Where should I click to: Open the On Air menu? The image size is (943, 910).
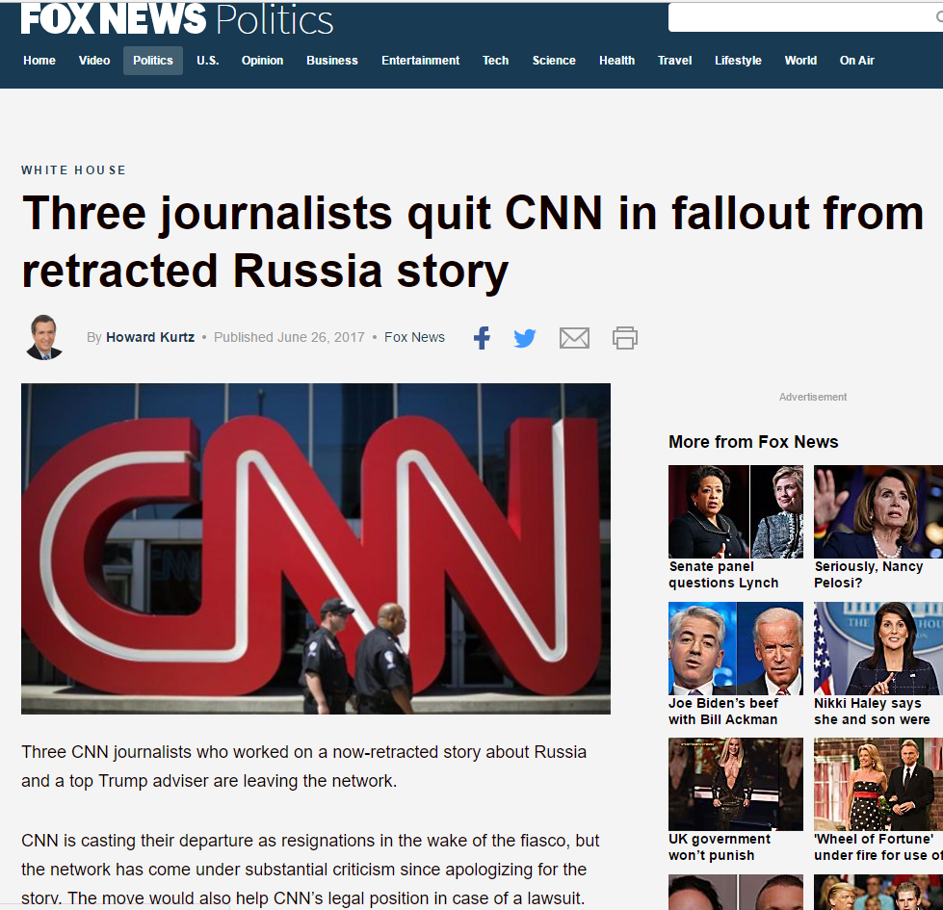coord(857,61)
